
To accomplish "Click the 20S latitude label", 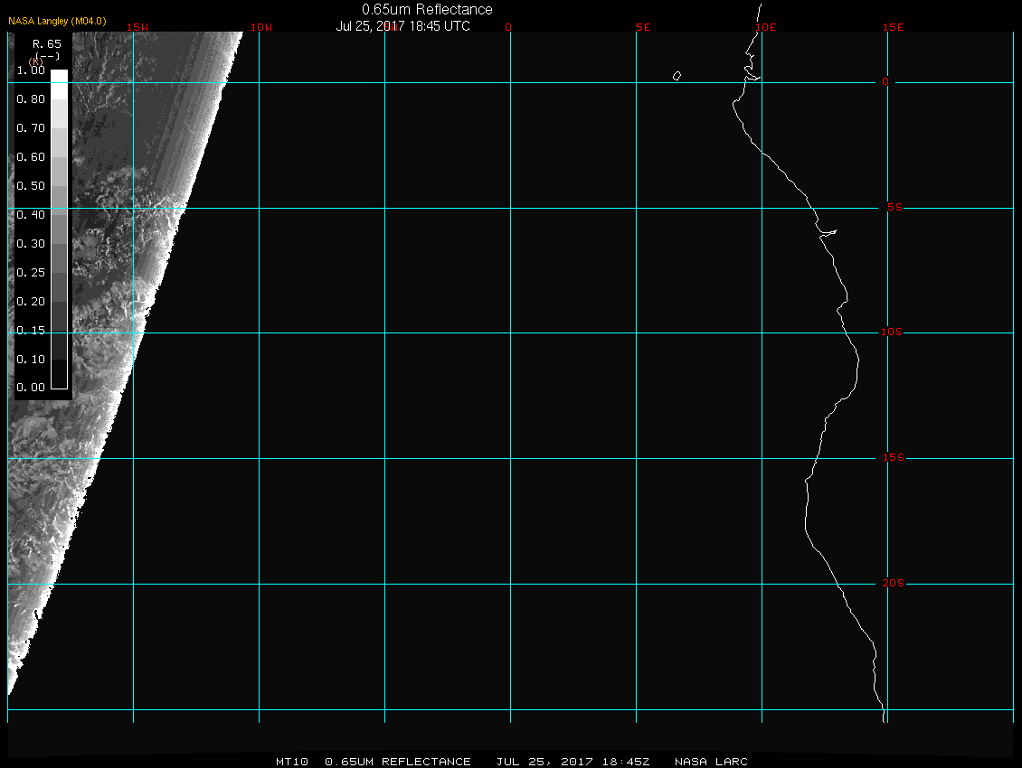I will click(893, 584).
